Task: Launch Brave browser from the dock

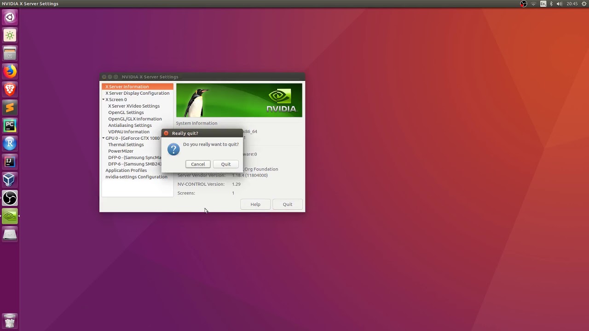Action: (x=10, y=89)
